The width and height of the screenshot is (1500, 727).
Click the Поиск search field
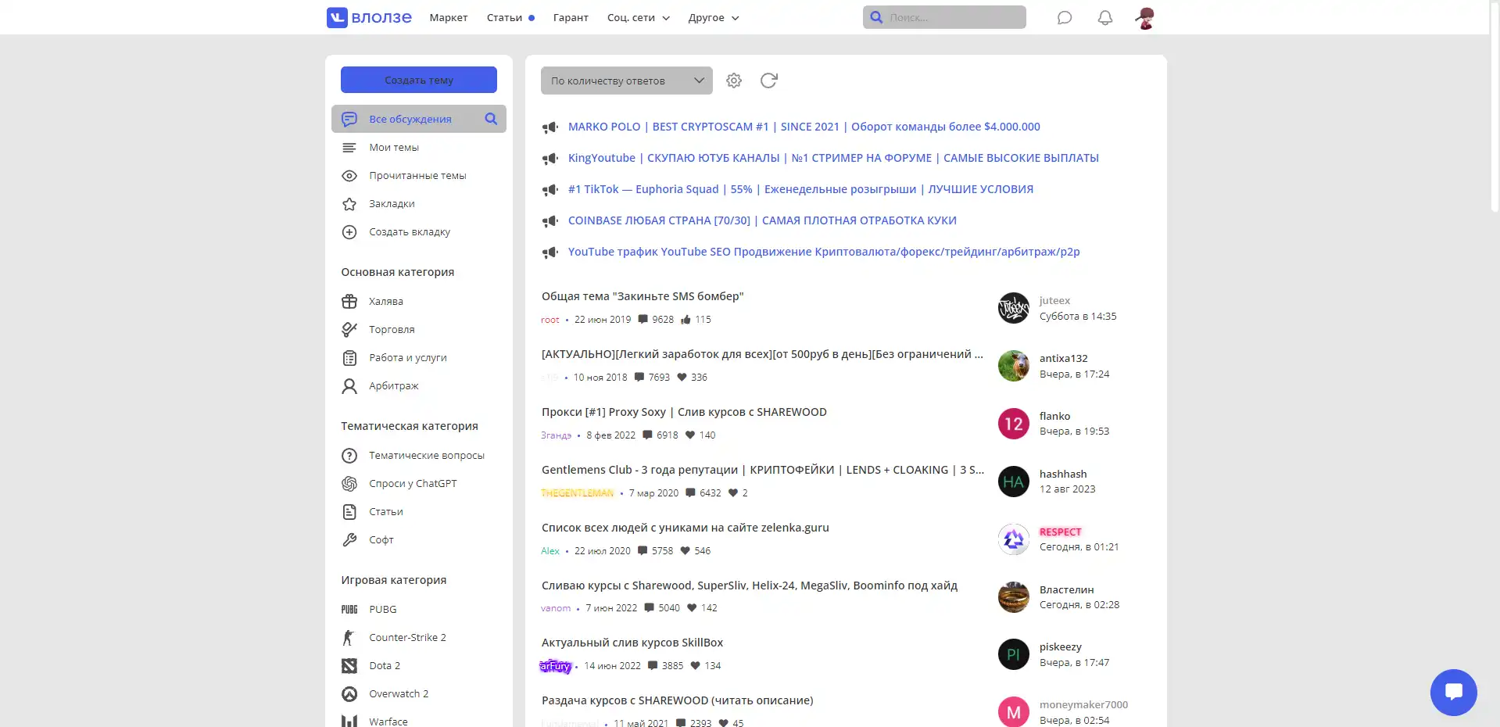pos(952,17)
